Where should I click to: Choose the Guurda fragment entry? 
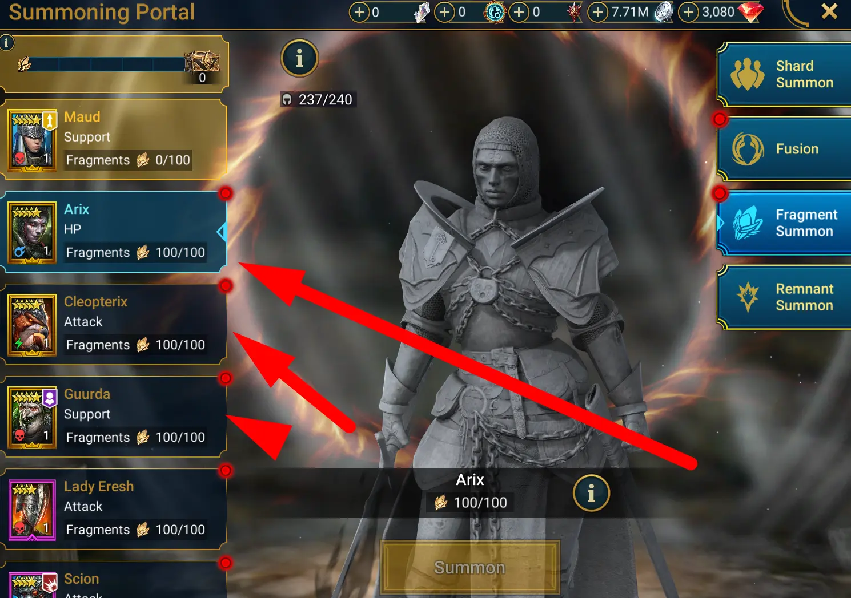point(115,417)
